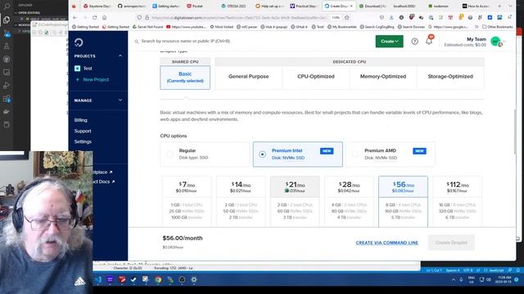
Task: Click the help question mark icon
Action: tap(414, 42)
